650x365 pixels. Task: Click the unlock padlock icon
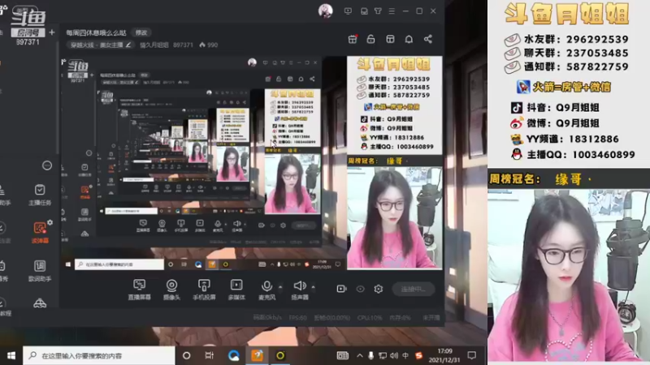370,39
